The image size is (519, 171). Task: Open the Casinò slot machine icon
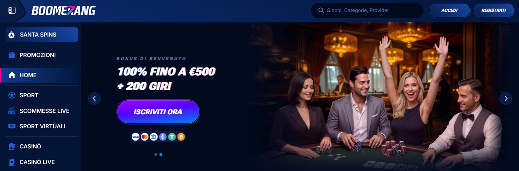pos(12,147)
